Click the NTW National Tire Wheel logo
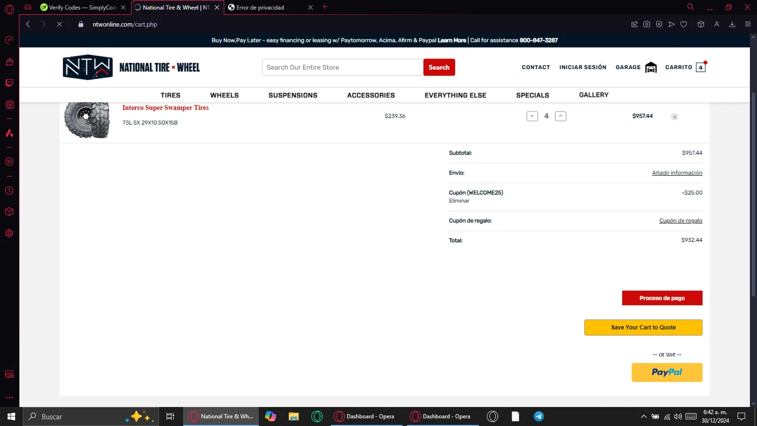 [131, 67]
